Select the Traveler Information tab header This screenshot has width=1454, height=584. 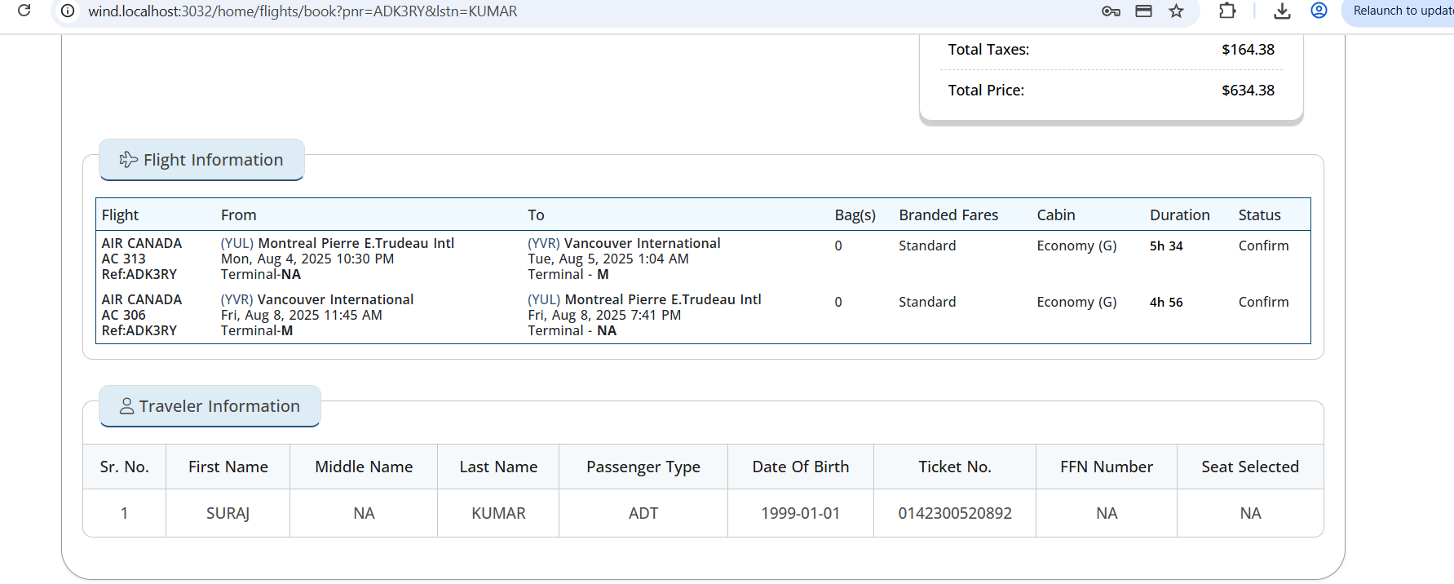pyautogui.click(x=210, y=406)
